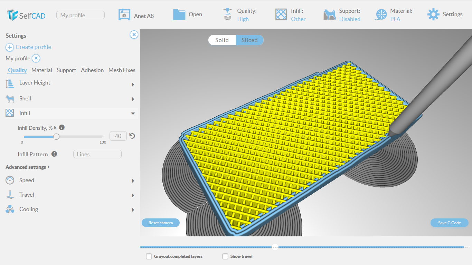Click the infill density value field 40
Image resolution: width=472 pixels, height=265 pixels.
click(118, 136)
